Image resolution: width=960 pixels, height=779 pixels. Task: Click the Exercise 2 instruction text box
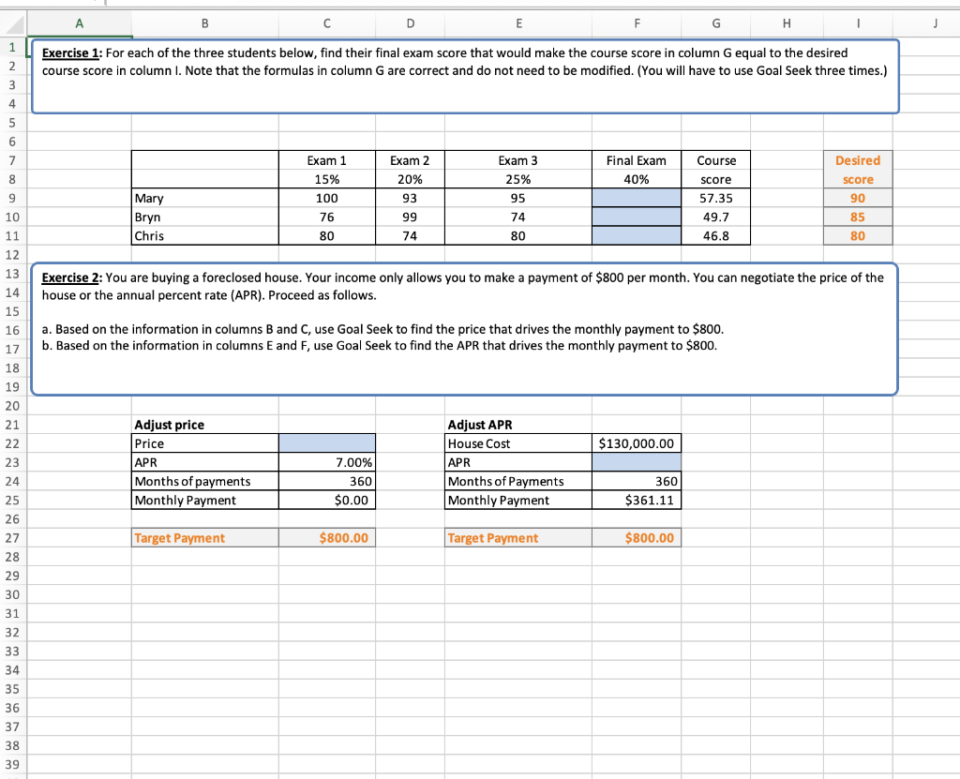point(465,329)
